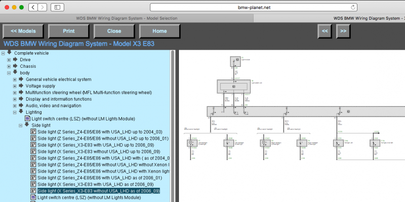
Task: Click diagram icon for Z4 with USA_LHD as of 2006_01
Action: (x=33, y=178)
